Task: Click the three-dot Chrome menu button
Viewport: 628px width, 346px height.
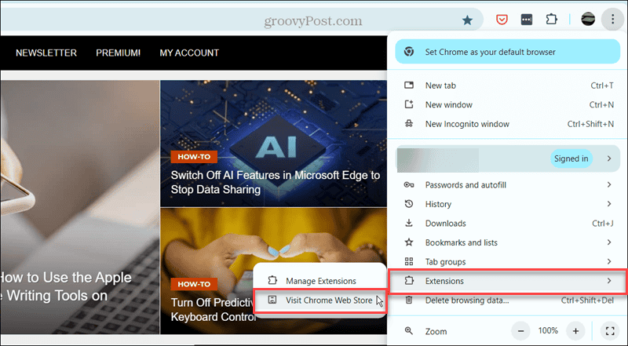Action: click(612, 19)
